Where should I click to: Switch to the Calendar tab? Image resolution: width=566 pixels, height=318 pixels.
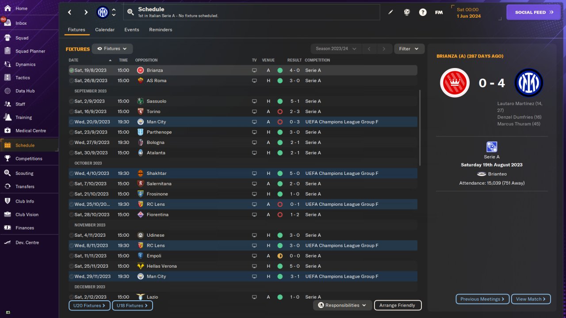click(x=105, y=30)
